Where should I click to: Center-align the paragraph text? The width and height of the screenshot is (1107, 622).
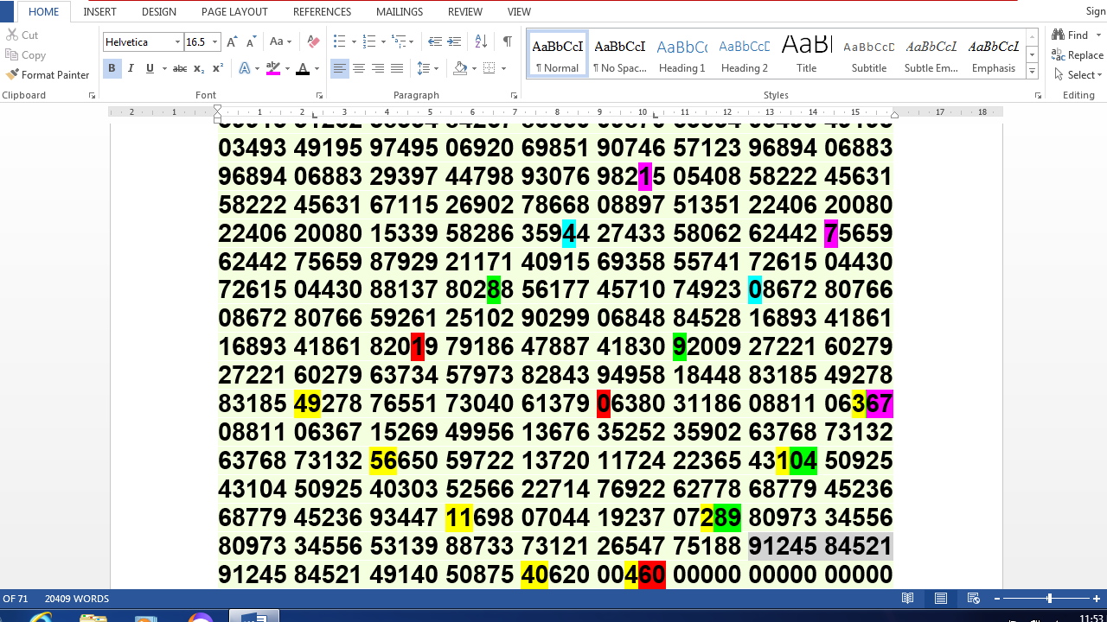click(359, 68)
